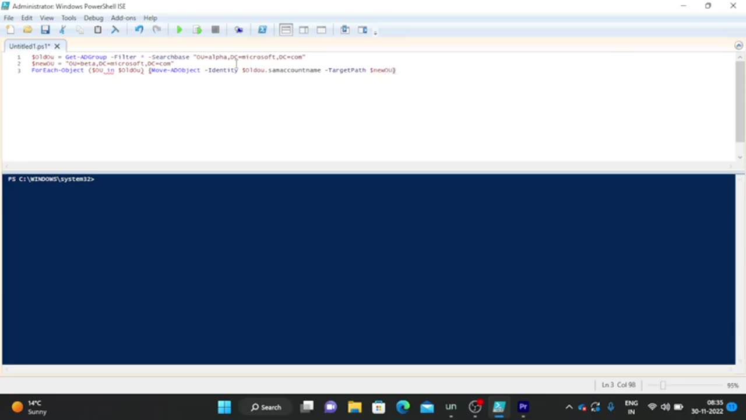Click the Copy toolbar icon
Viewport: 746px width, 420px height.
coord(80,30)
